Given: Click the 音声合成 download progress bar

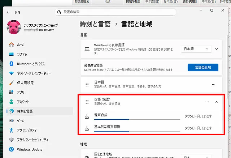Looking at the screenshot, I should coord(136,119).
